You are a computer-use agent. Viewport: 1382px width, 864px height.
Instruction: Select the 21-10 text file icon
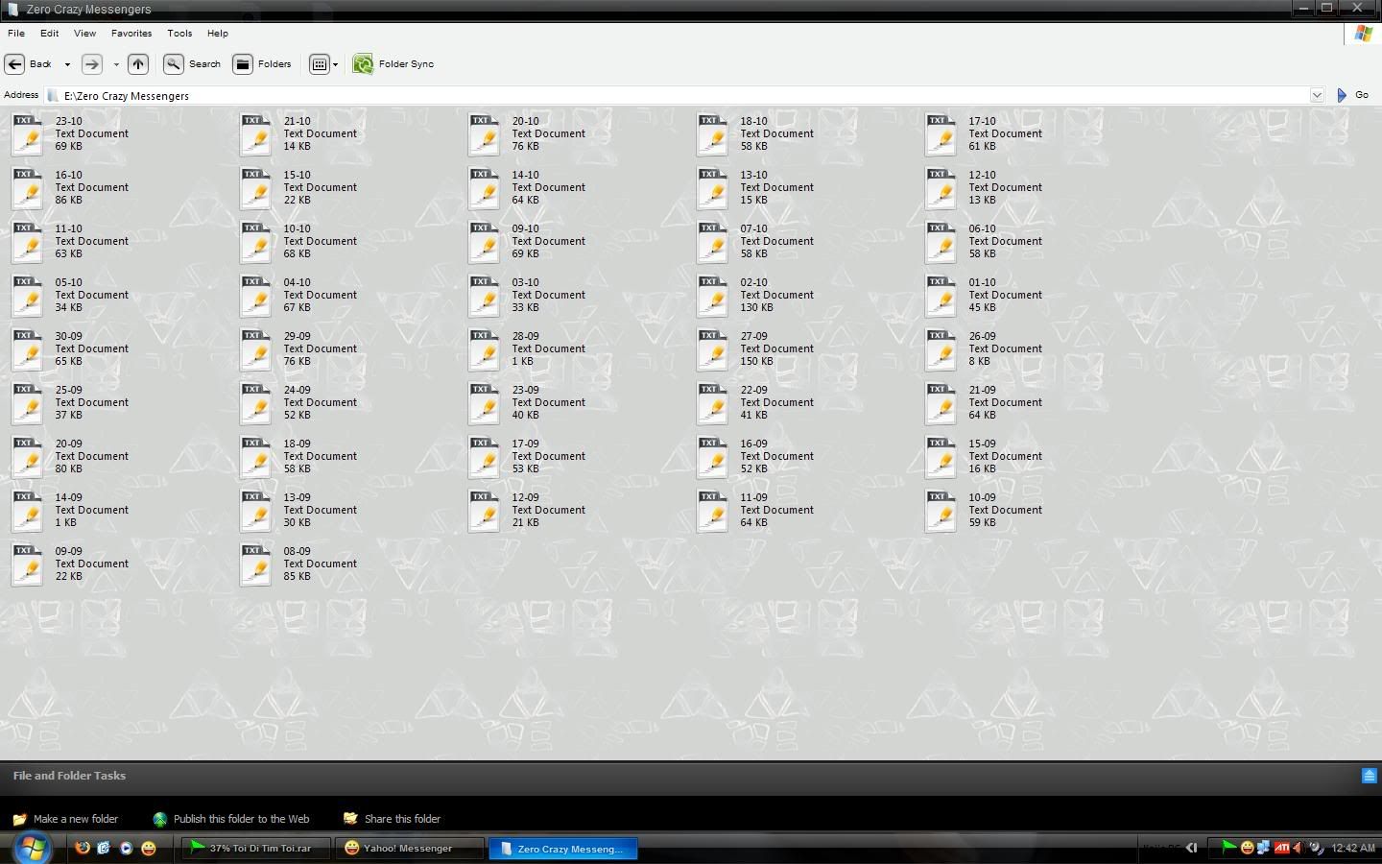click(255, 134)
